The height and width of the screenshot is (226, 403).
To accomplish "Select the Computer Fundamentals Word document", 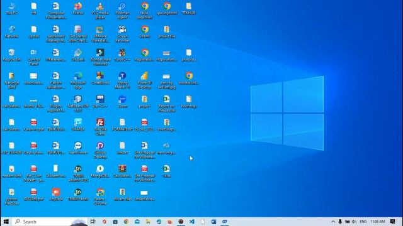I will tap(56, 11).
